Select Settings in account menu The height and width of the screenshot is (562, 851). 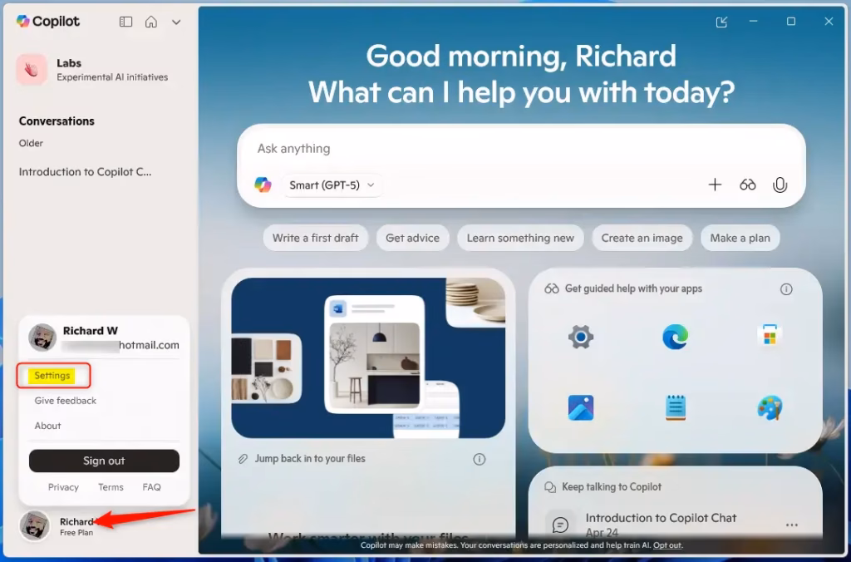52,376
